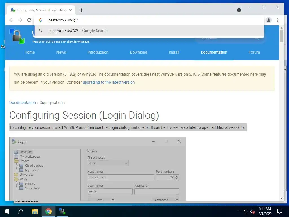Show hidden system tray icons
Screen dimensions: 289x217
[239, 211]
